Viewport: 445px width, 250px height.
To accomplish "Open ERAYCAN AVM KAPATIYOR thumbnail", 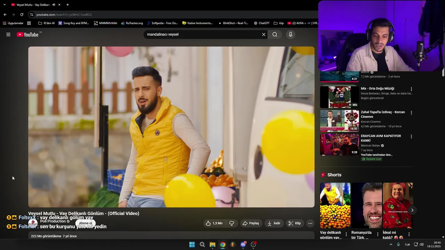I will point(339,144).
